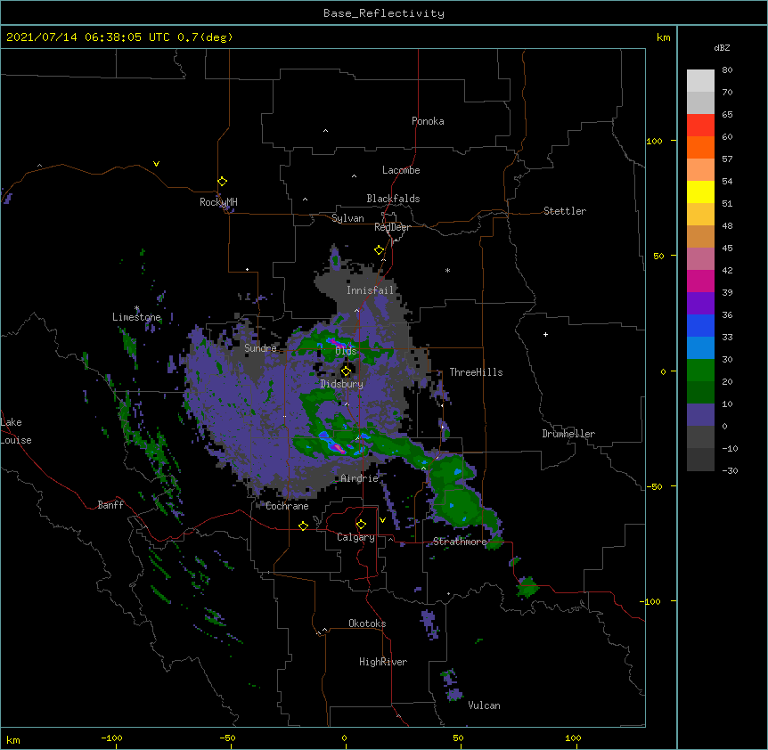
Task: Click the 50 tick on the horizontal km axis
Action: point(459,738)
